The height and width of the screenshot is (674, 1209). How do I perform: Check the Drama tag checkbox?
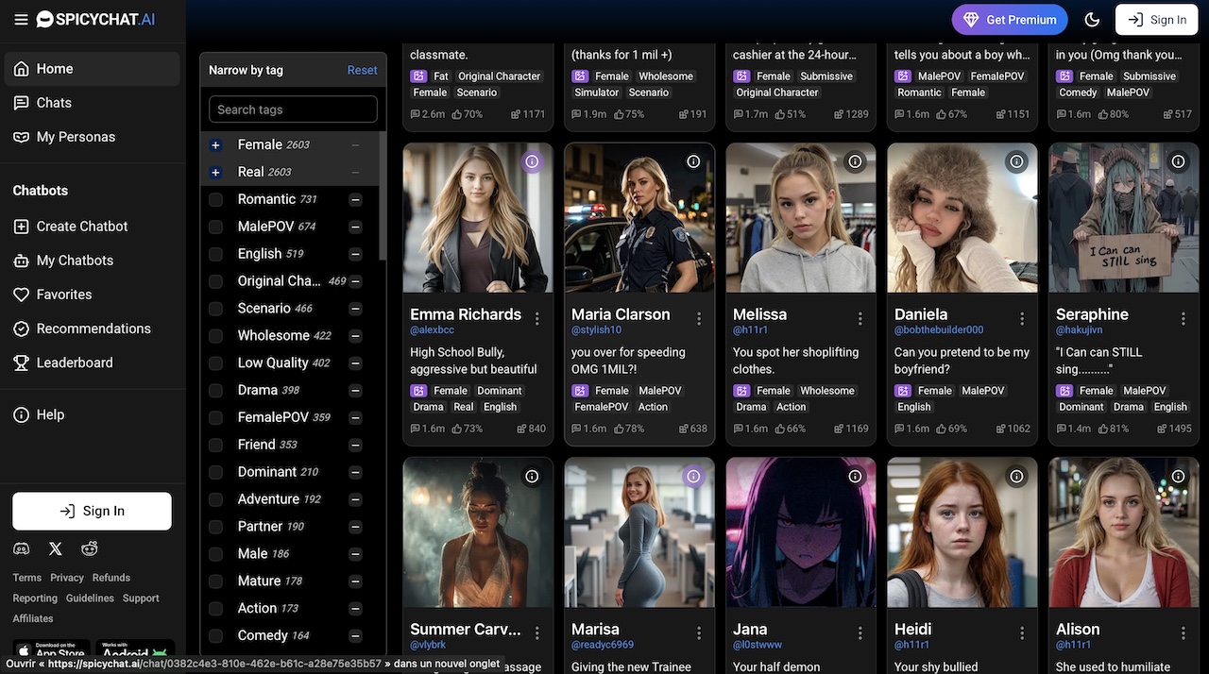click(x=215, y=391)
